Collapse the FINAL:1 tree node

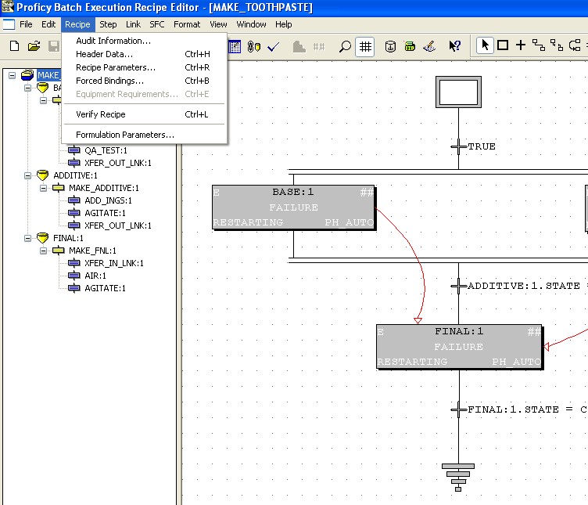[x=27, y=238]
